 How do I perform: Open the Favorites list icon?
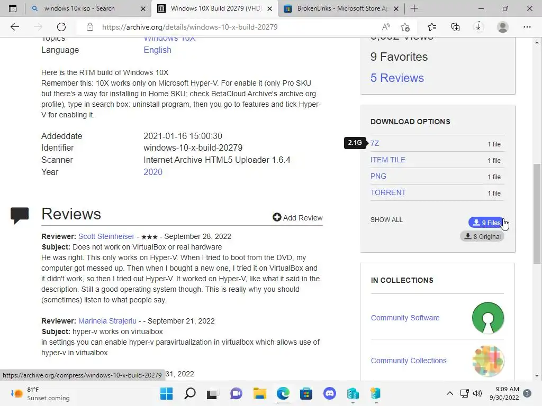pyautogui.click(x=432, y=27)
